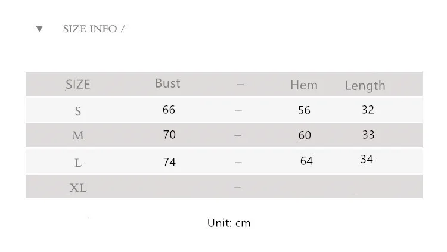447x252 pixels.
Task: Click the Unit: cm note
Action: click(x=229, y=223)
